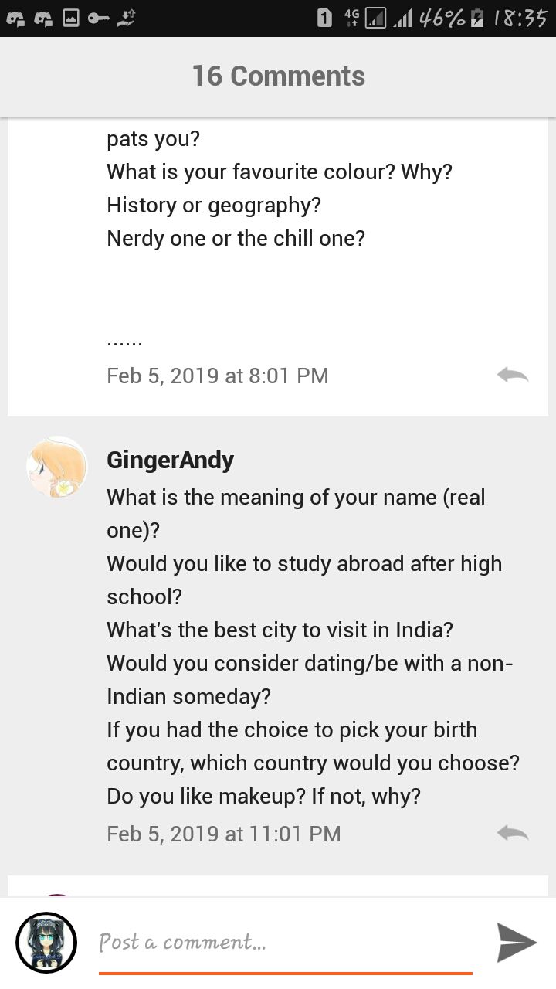Image resolution: width=556 pixels, height=989 pixels.
Task: Select the text 'Do you like makeup?'
Action: tap(206, 796)
